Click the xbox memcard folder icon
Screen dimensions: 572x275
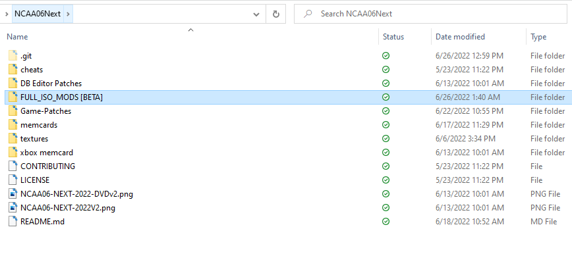coord(13,153)
